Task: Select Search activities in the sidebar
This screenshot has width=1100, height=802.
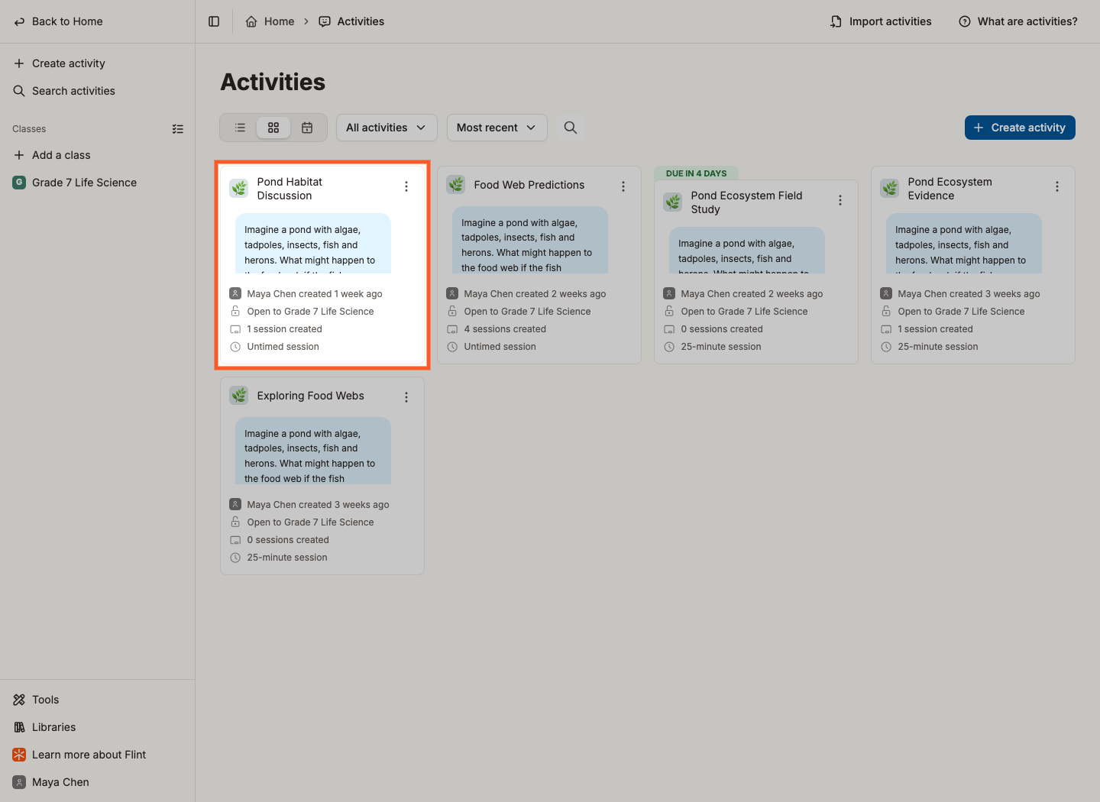Action: point(98,91)
